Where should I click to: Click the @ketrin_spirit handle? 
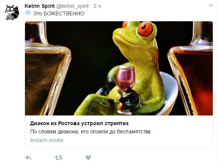[72, 6]
